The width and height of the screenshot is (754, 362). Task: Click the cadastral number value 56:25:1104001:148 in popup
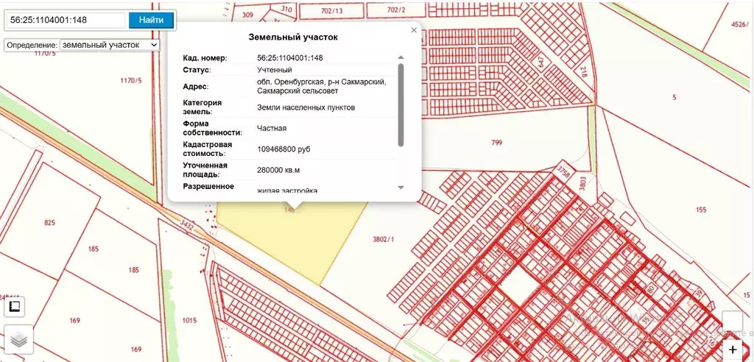click(290, 57)
